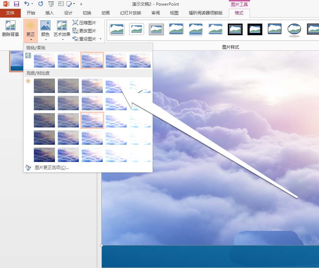This screenshot has height=268, width=319.
Task: Expand the 重设图片 dropdown arrow
Action: 100,39
